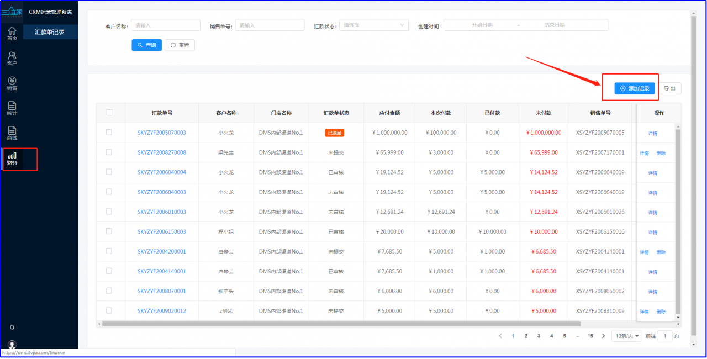The width and height of the screenshot is (707, 359).
Task: Click the table vertical scrollbar in 操作 column
Action: (x=678, y=221)
